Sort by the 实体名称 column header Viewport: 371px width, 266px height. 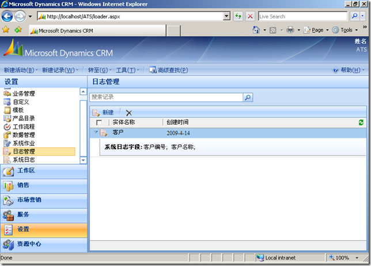[x=123, y=122]
